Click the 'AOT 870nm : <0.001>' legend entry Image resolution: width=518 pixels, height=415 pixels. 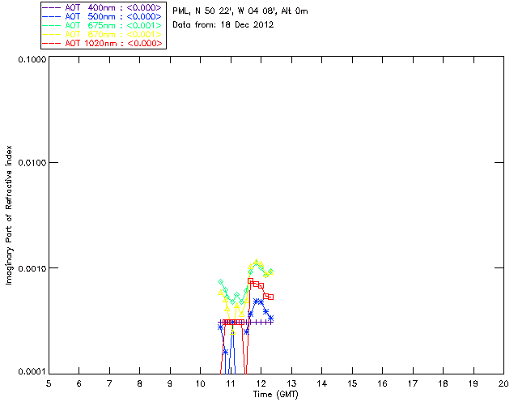coord(103,34)
